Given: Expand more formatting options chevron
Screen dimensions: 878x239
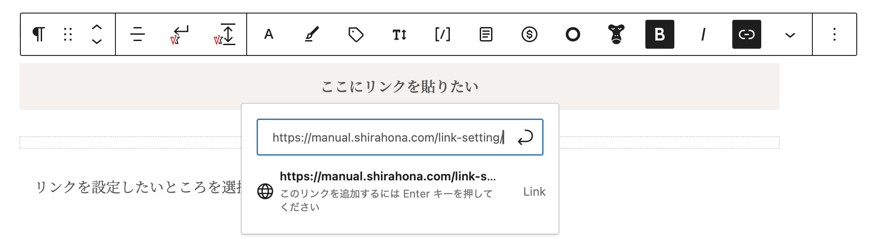Looking at the screenshot, I should pos(790,35).
